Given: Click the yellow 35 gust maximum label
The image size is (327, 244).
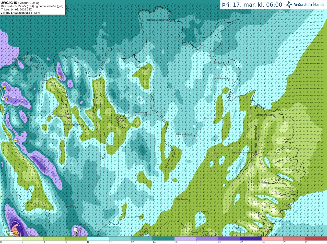Looking at the screenshot, I should pos(15,233).
